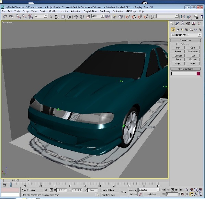Click the Play Animation button
The image size is (205, 199).
[x=172, y=190]
